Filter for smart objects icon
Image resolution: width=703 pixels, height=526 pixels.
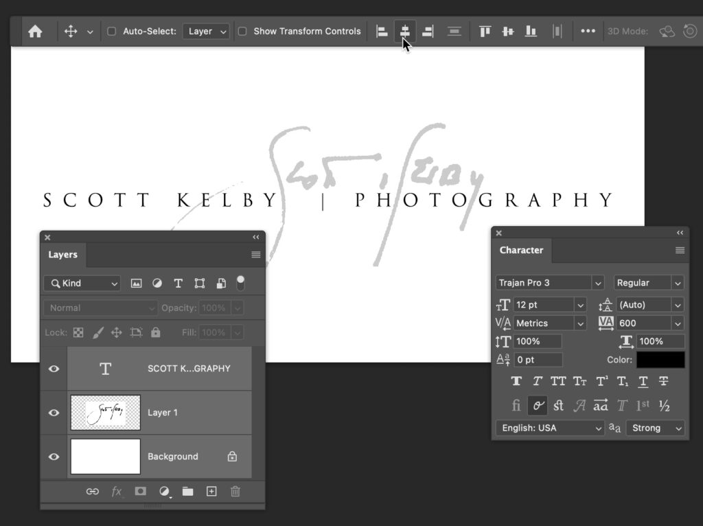click(221, 284)
